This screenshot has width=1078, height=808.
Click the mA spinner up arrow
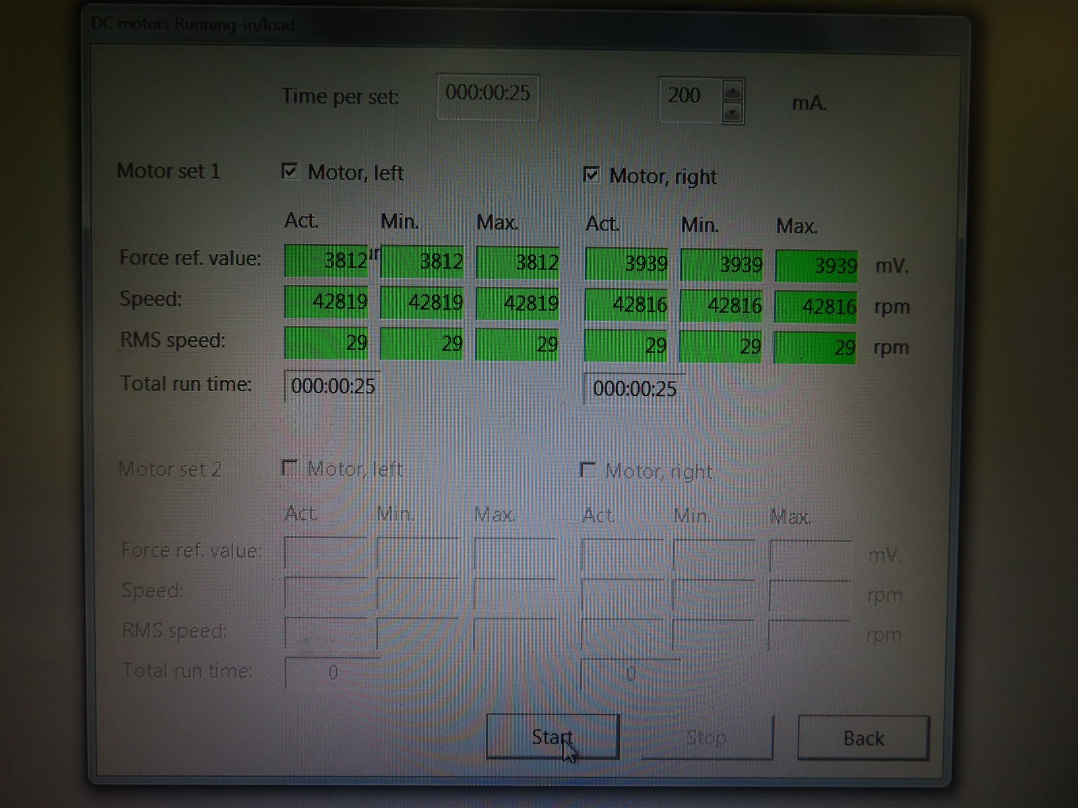tap(732, 90)
